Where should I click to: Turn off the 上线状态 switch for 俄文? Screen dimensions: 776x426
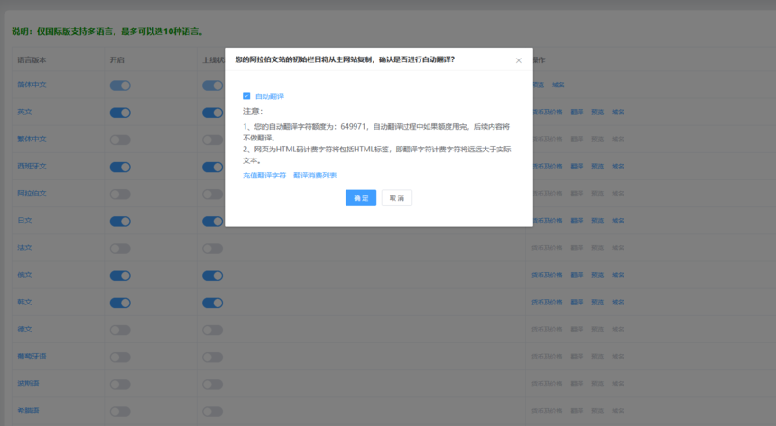coord(213,276)
